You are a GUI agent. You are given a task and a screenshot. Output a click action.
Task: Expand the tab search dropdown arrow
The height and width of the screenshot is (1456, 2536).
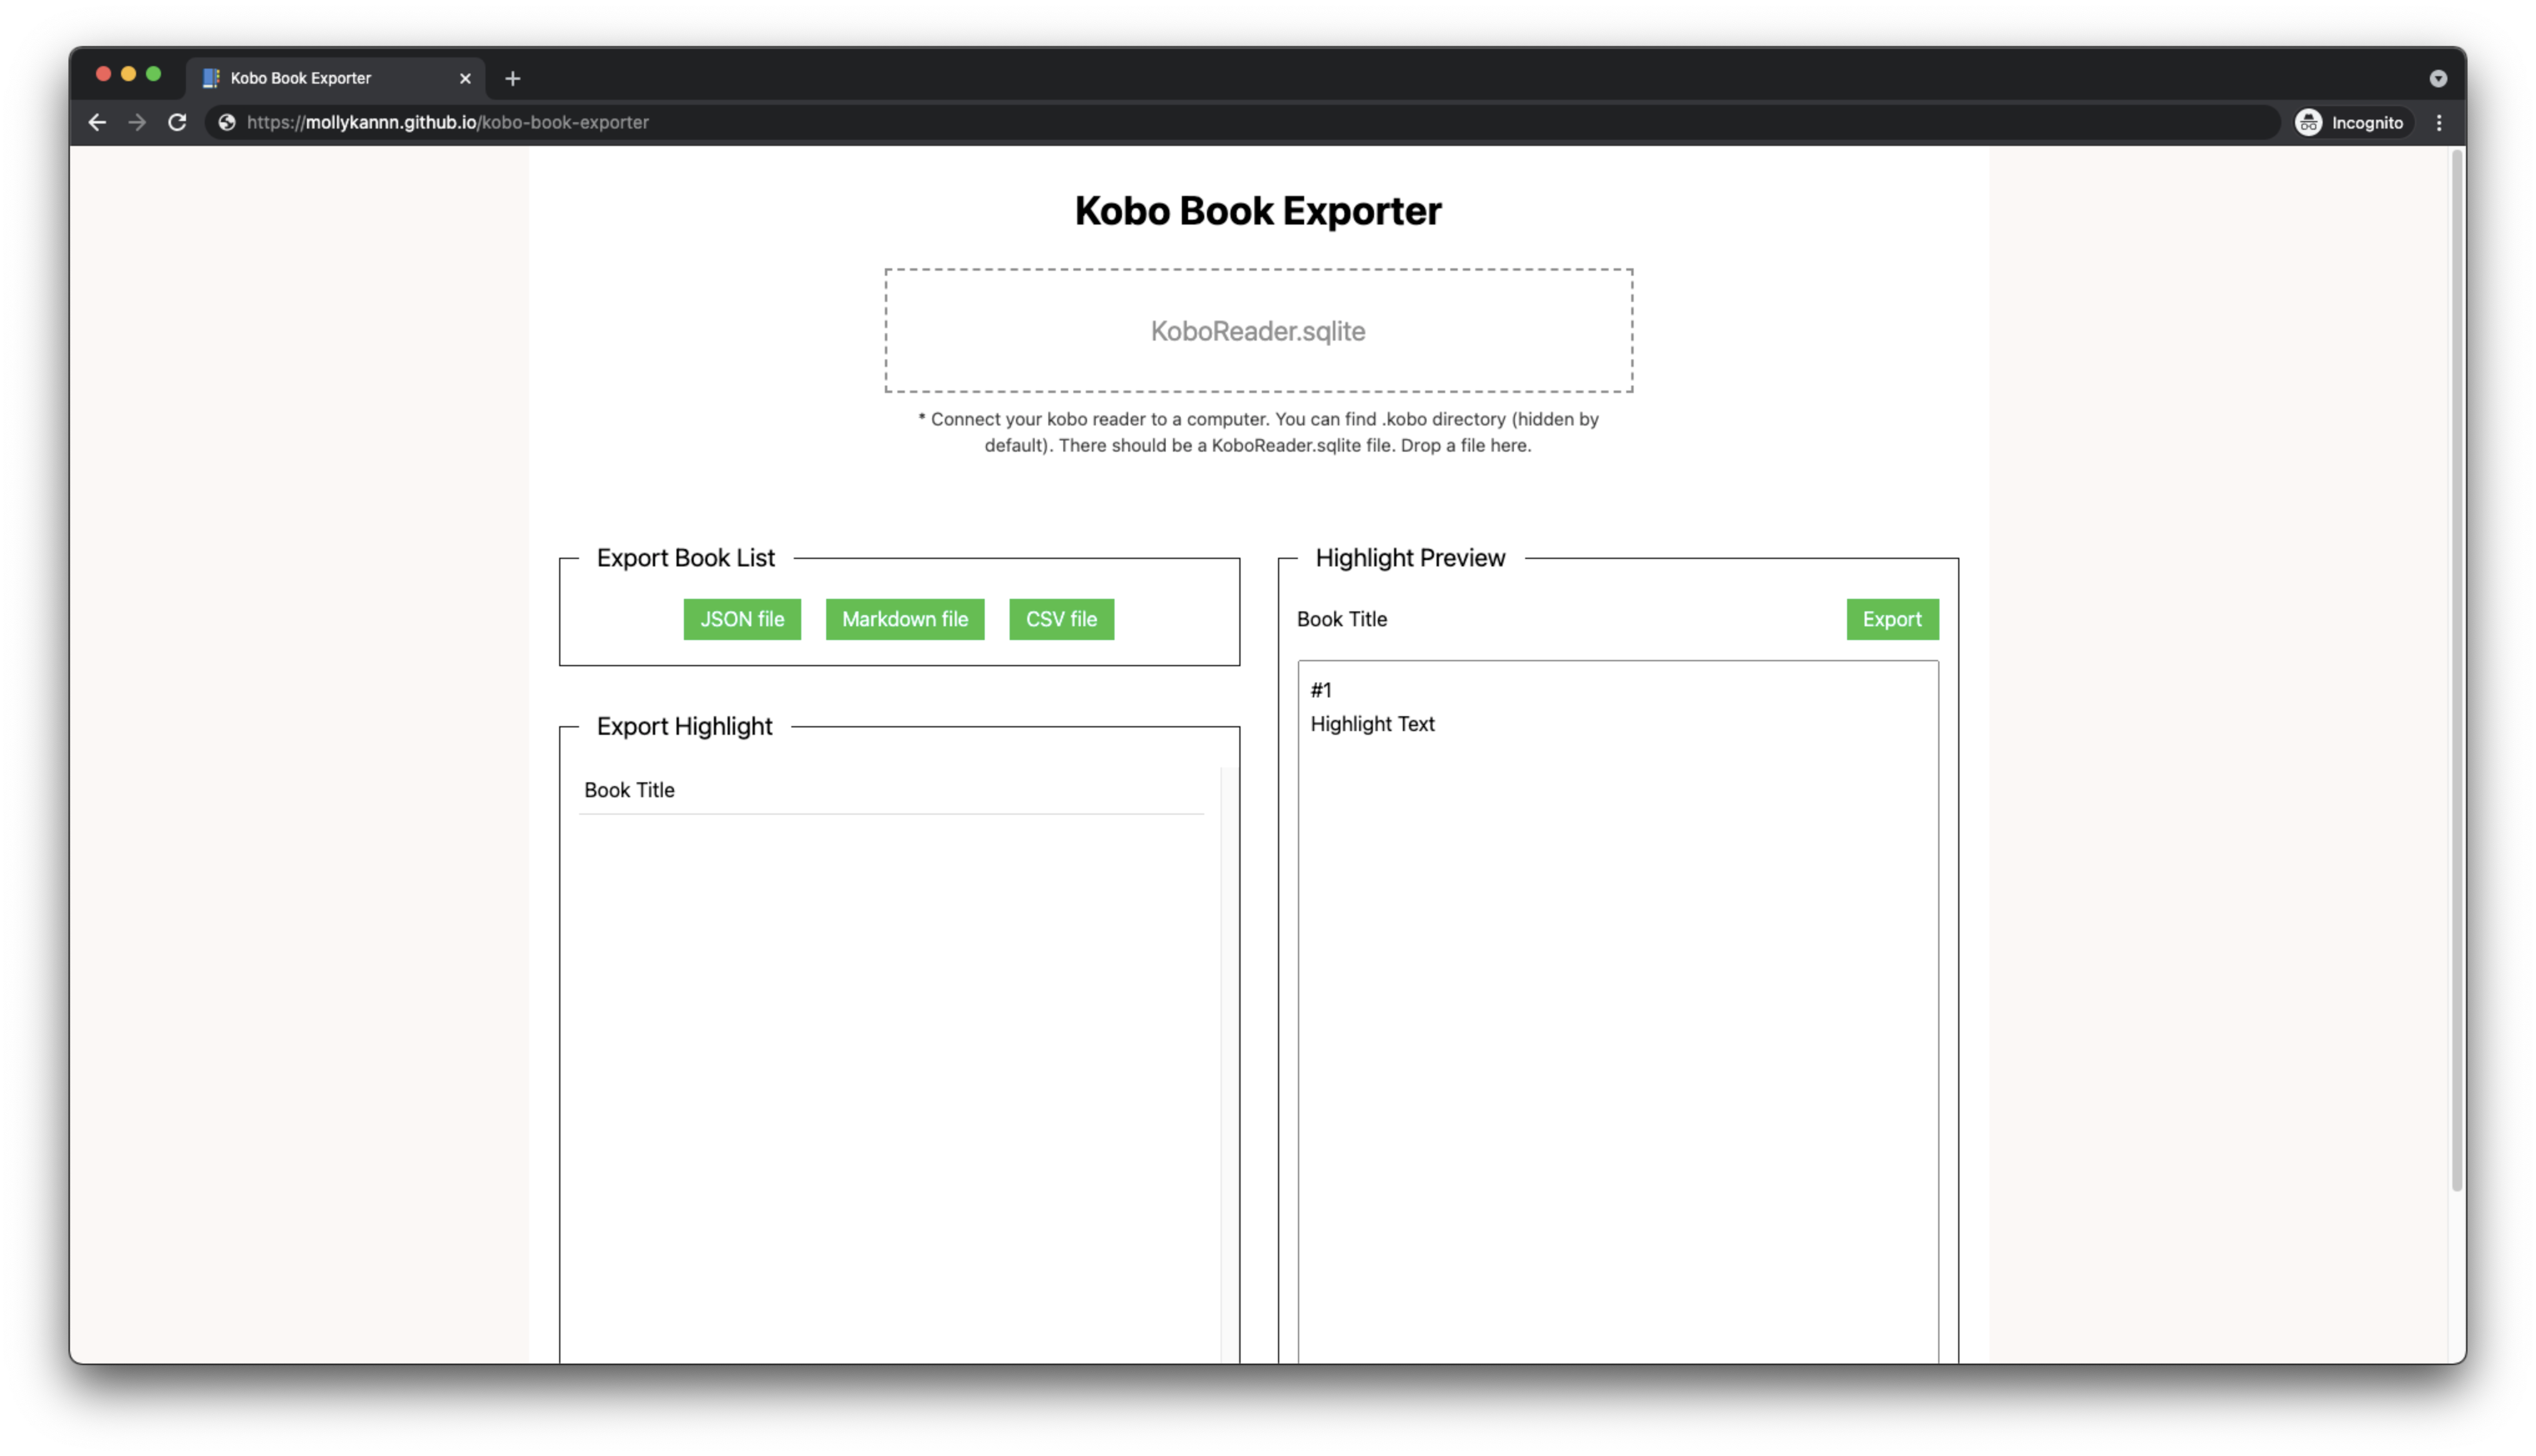2437,78
